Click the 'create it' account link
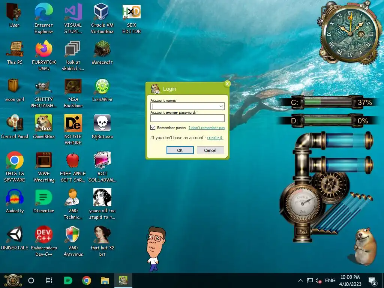The height and width of the screenshot is (288, 384). pos(215,138)
